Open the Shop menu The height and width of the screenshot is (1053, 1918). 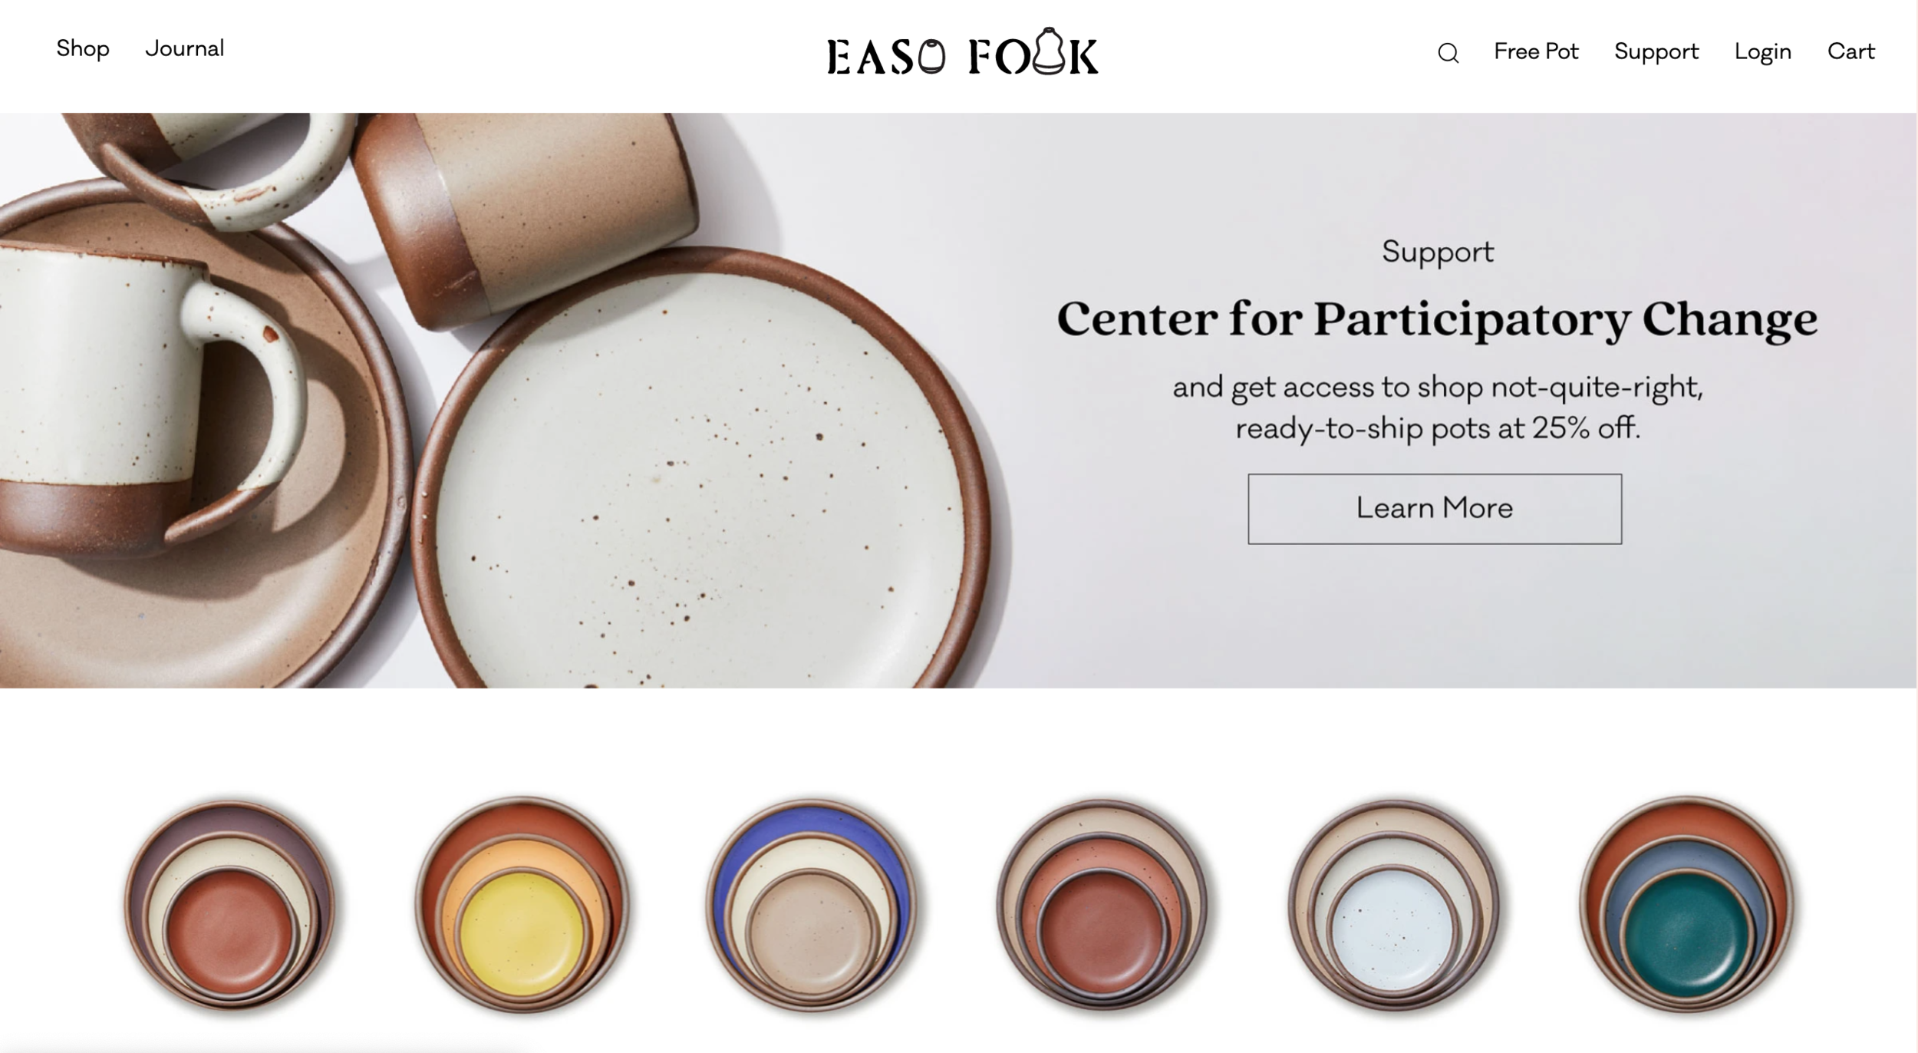[x=83, y=49]
